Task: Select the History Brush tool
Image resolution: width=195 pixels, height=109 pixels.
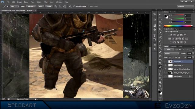Action: (x=160, y=48)
